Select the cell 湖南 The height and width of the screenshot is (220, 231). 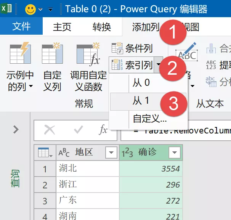88,215
